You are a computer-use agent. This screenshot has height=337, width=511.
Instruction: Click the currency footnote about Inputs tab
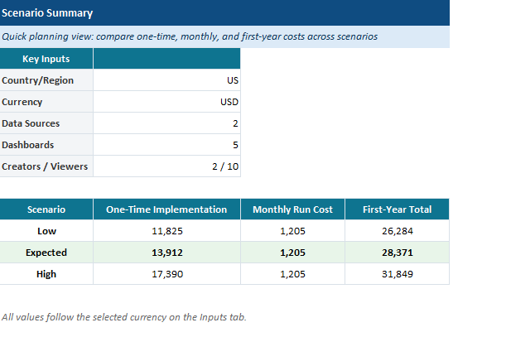[124, 317]
